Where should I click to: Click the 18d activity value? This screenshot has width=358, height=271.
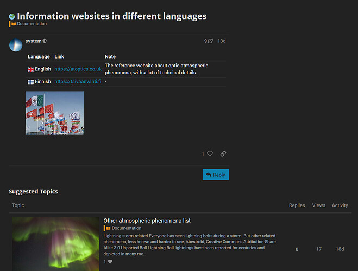tap(340, 249)
